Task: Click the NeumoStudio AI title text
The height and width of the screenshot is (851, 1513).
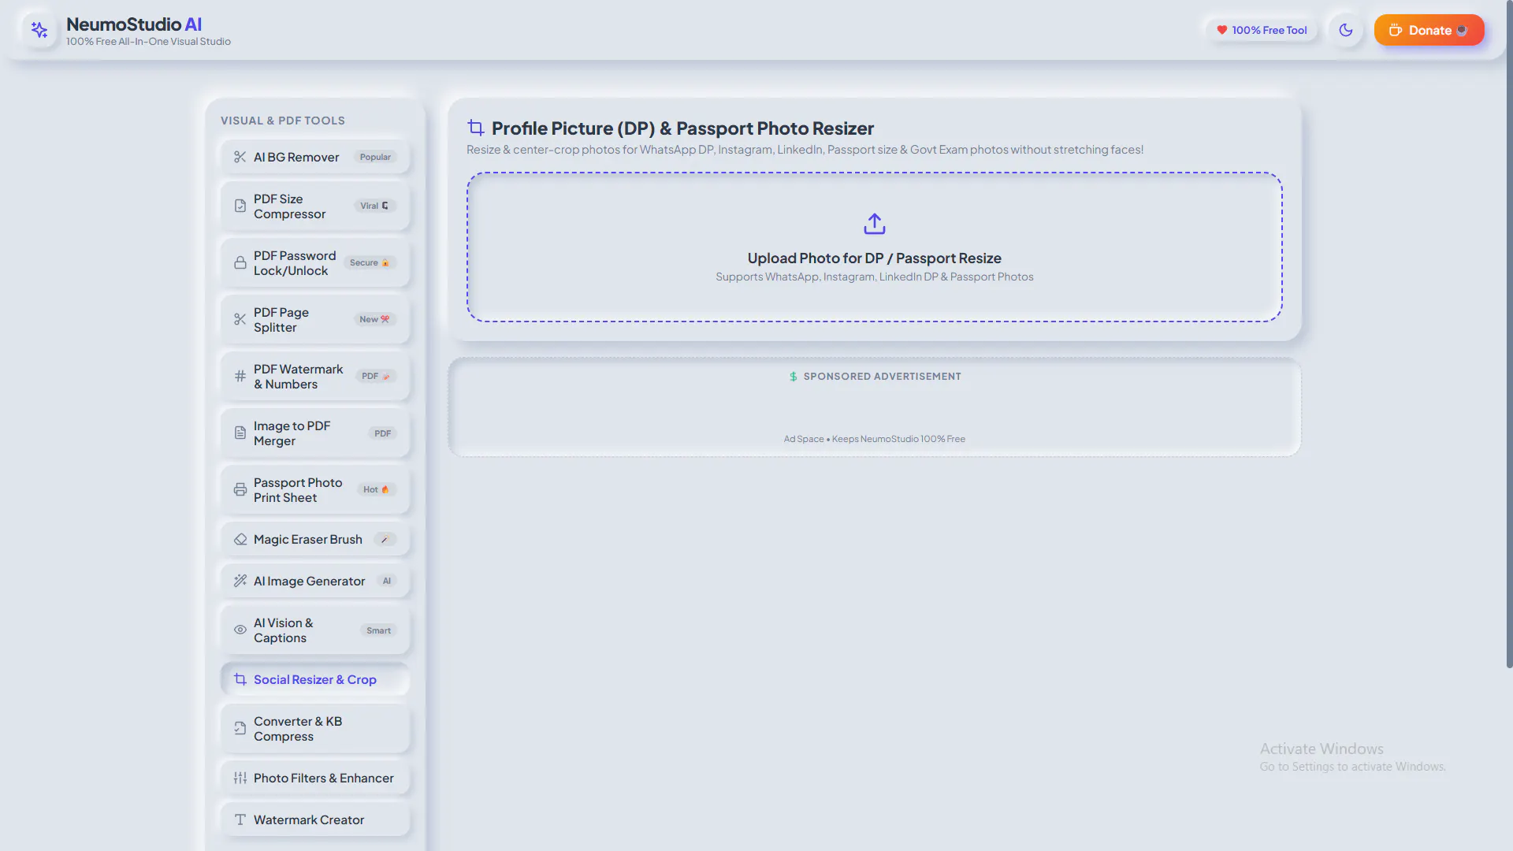Action: pos(133,24)
